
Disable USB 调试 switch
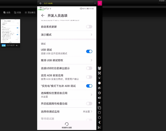point(89,51)
